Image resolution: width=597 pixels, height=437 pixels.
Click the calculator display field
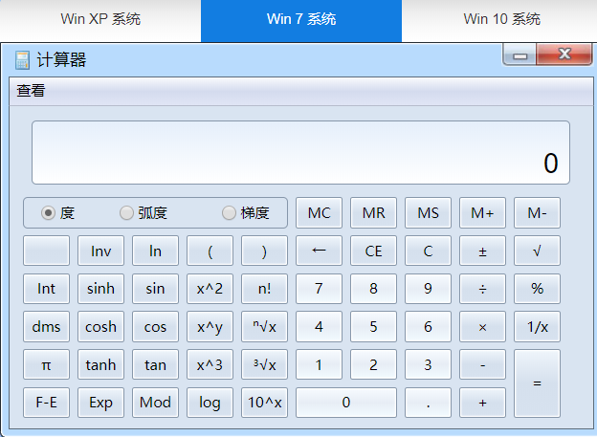(x=300, y=153)
